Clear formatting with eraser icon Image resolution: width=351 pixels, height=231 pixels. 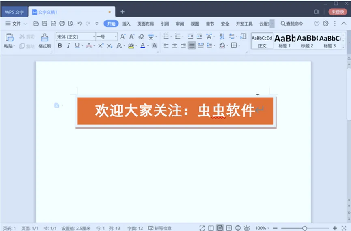141,36
